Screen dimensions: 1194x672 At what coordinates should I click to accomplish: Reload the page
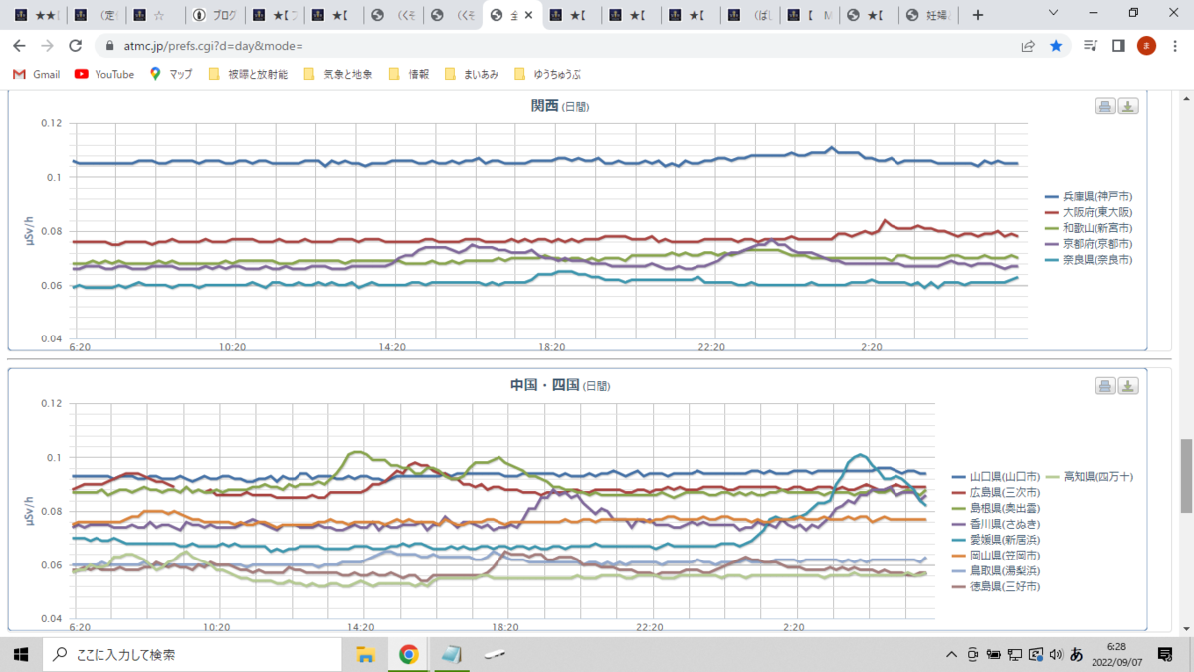75,46
